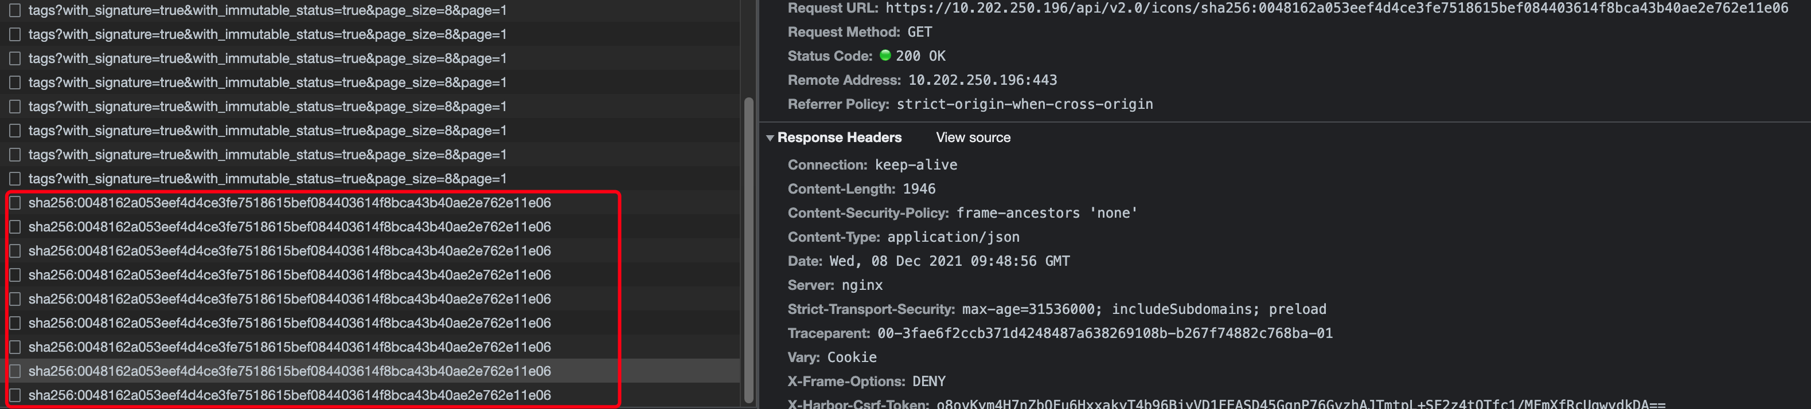
Task: Select the second tags?with_signature request
Action: coord(267,34)
